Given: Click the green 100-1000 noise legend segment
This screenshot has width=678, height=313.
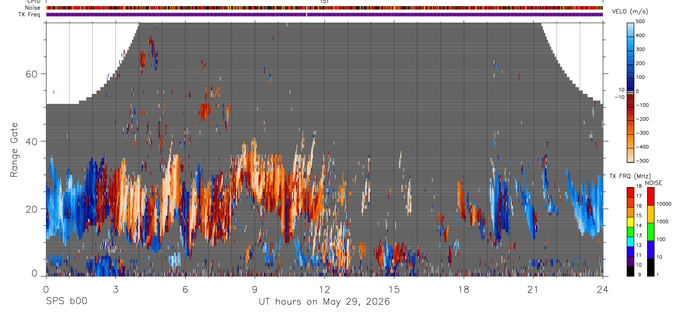Looking at the screenshot, I should 650,232.
